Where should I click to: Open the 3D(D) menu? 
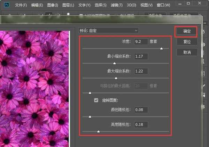[131, 5]
